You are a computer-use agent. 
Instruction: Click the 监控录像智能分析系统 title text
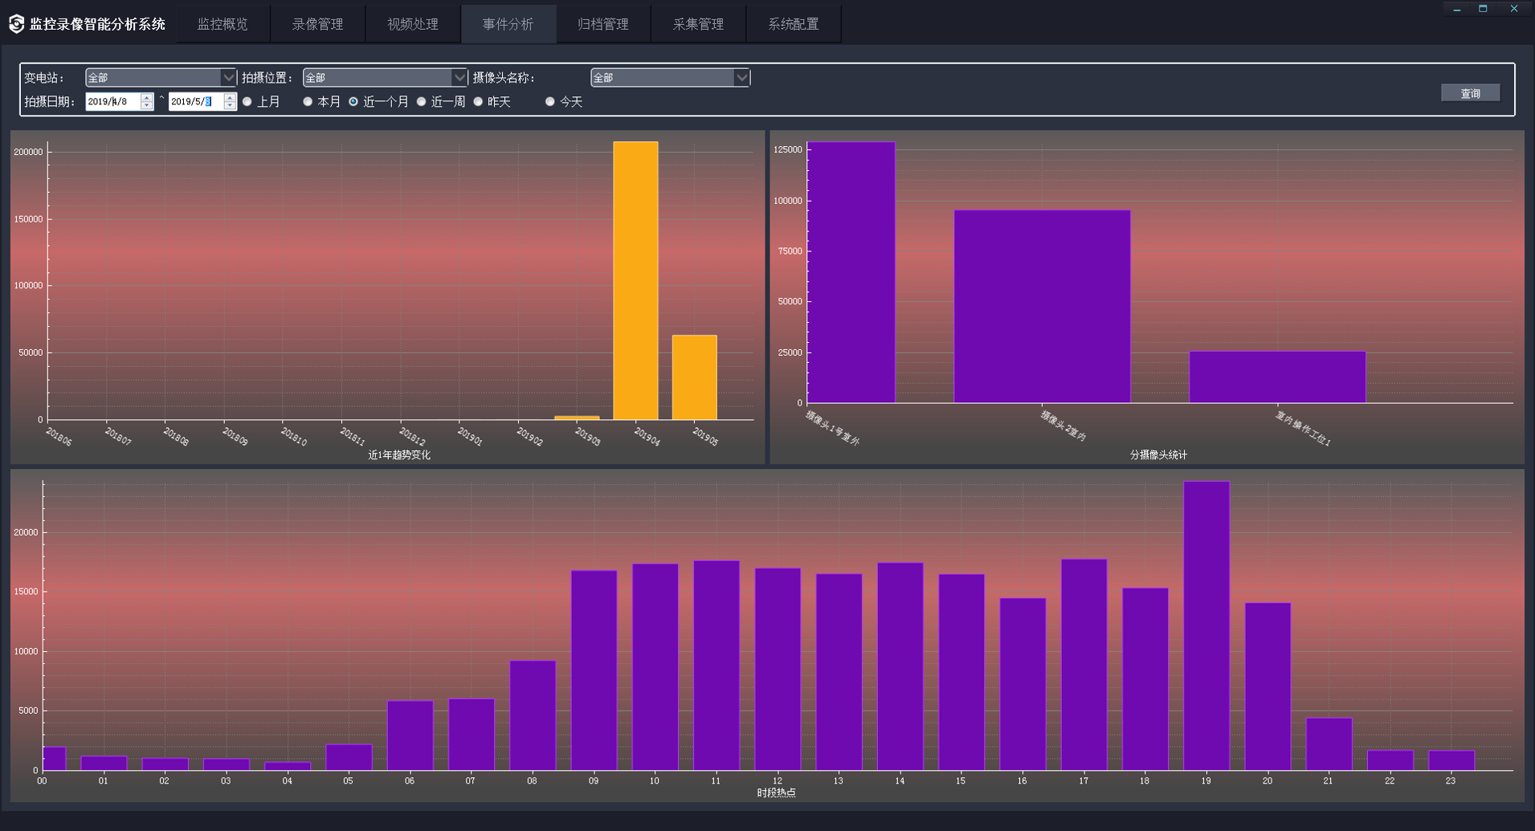[x=97, y=24]
